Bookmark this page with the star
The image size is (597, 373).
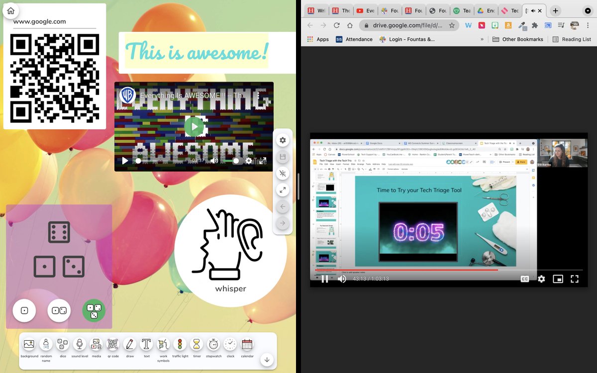[452, 25]
